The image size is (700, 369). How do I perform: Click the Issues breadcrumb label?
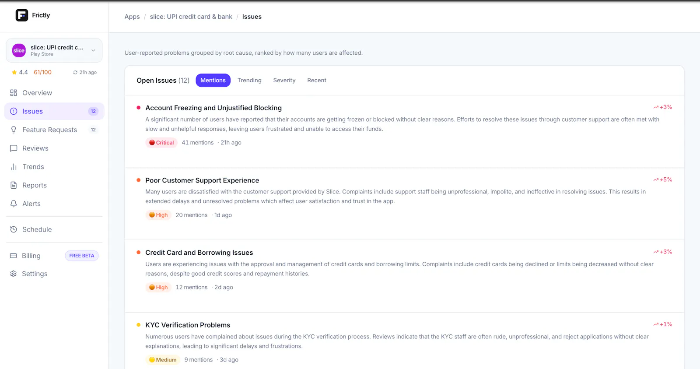(252, 17)
